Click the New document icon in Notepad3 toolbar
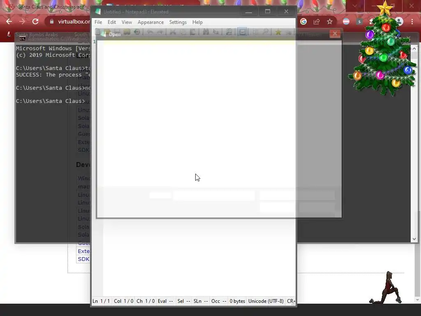 (98, 32)
